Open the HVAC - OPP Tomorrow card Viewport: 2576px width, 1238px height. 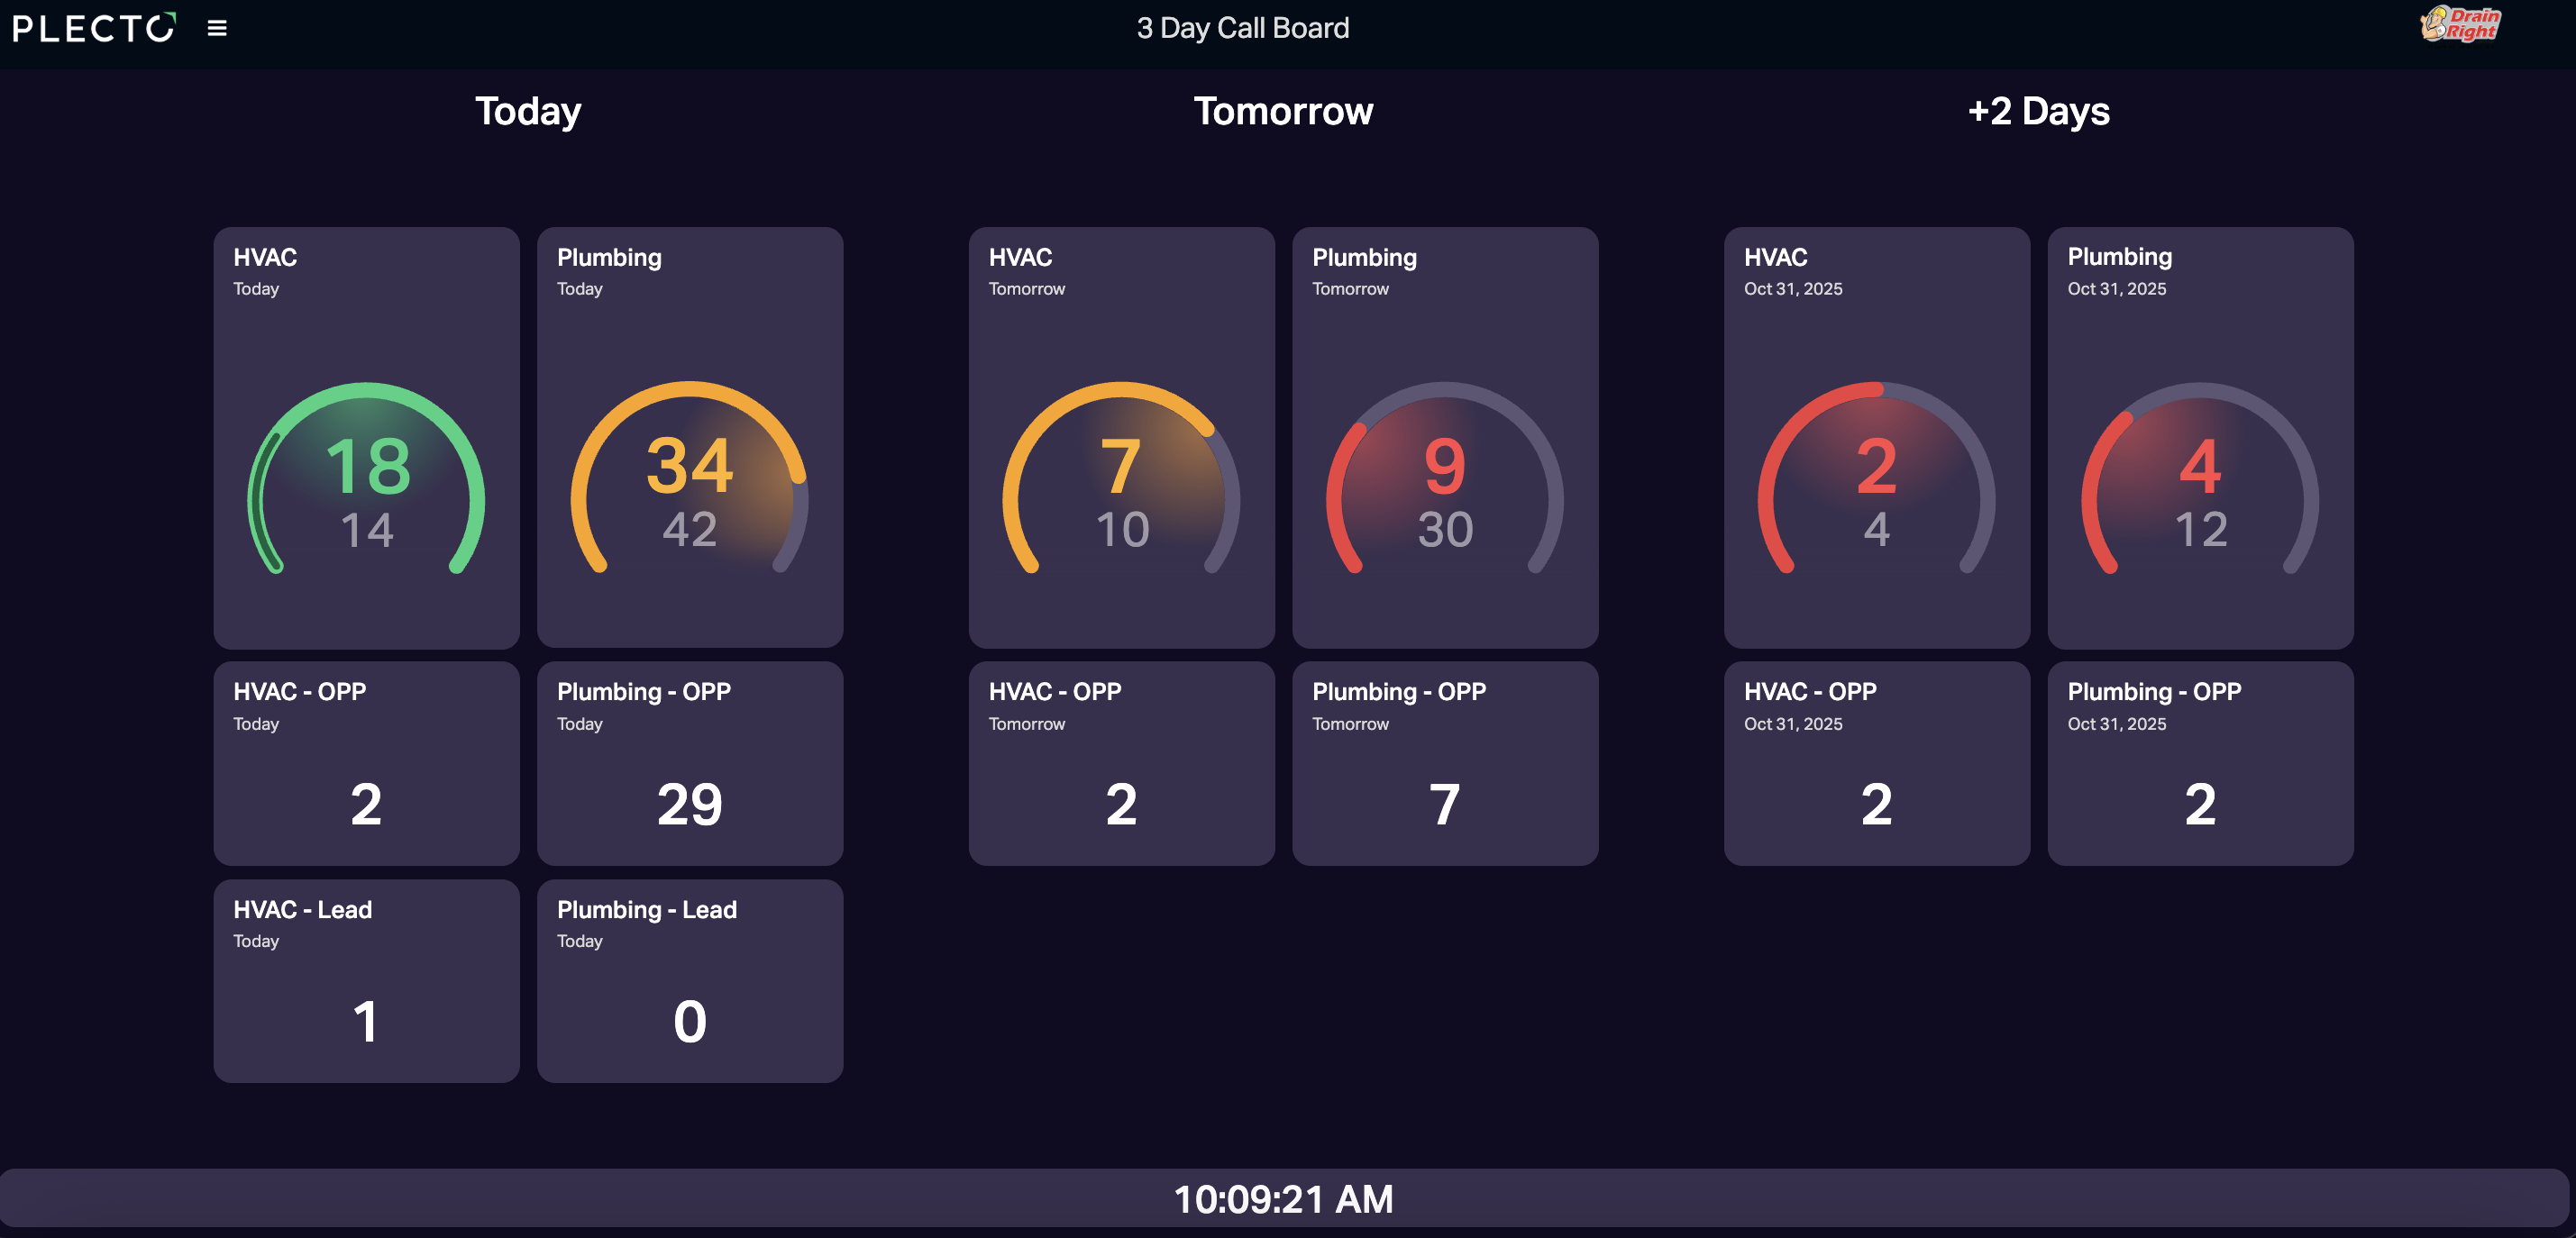(1121, 763)
